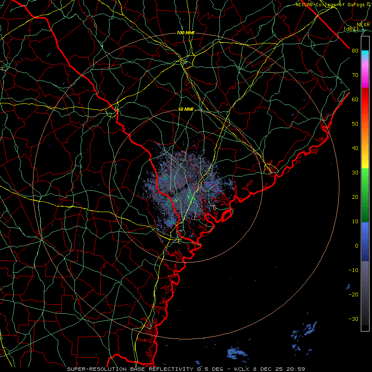
Task: Click the 8 DEC 25 date in the caption
Action: click(x=268, y=369)
